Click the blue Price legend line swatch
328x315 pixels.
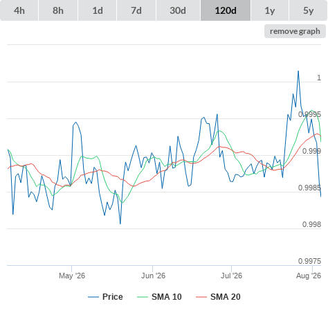click(x=93, y=297)
